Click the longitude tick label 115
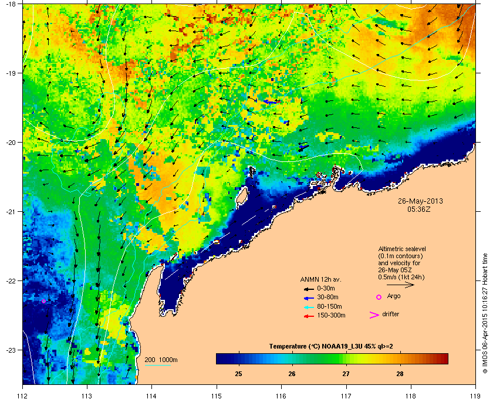 coord(217,396)
